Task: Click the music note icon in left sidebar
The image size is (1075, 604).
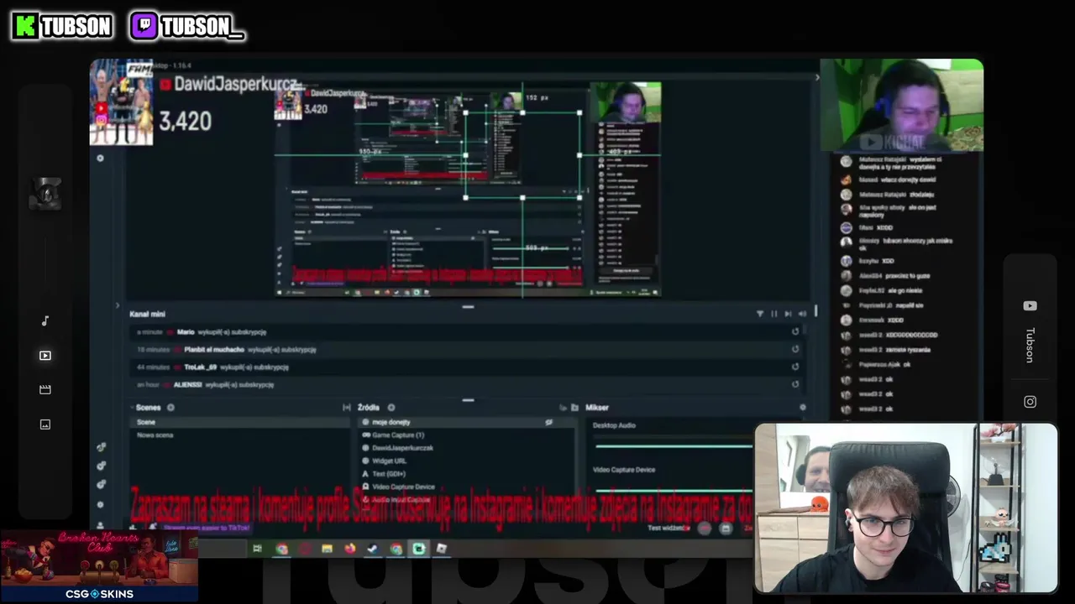Action: click(45, 320)
